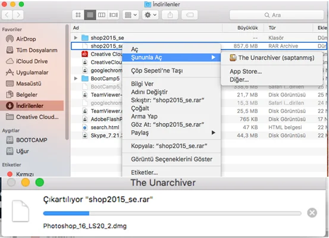Expand the shop2015_se folder
This screenshot has width=329, height=238.
click(x=76, y=37)
